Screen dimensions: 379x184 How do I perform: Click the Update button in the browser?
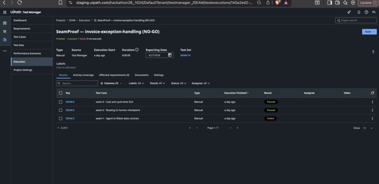pyautogui.click(x=368, y=3)
